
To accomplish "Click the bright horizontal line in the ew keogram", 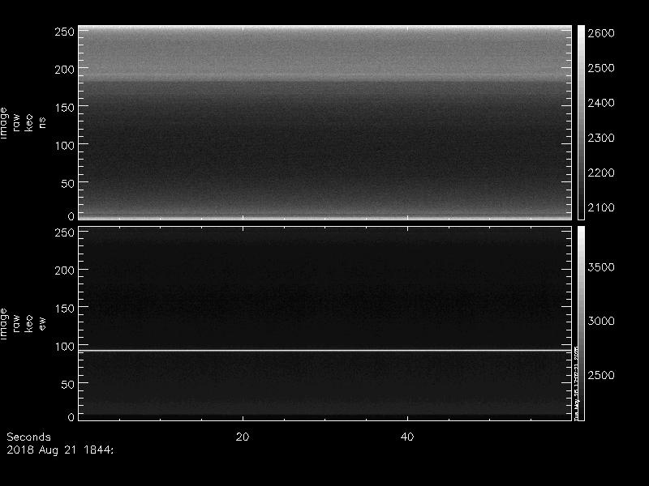I will [x=325, y=351].
